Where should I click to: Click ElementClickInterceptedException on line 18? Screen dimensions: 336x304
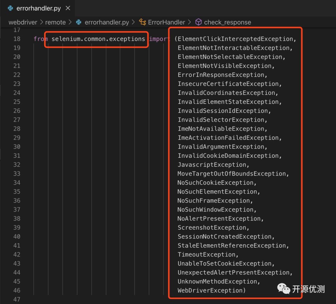pyautogui.click(x=235, y=39)
